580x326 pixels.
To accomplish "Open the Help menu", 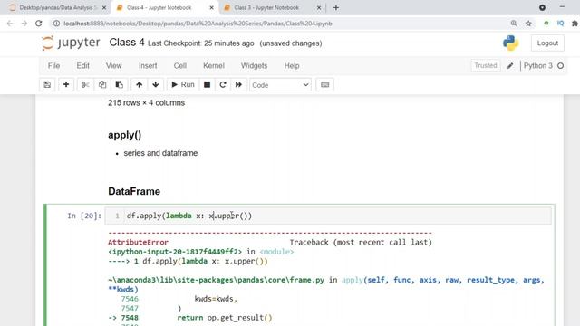I will pos(292,66).
